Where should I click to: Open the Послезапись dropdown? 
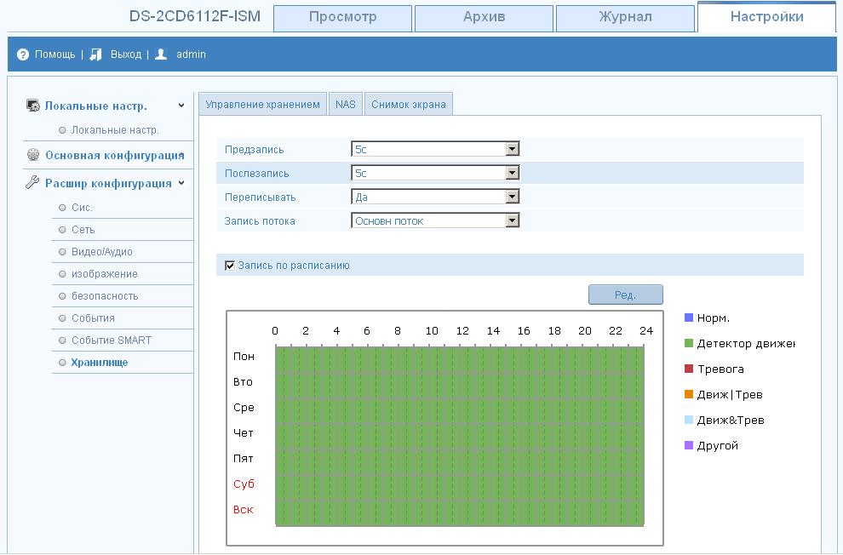(x=434, y=174)
